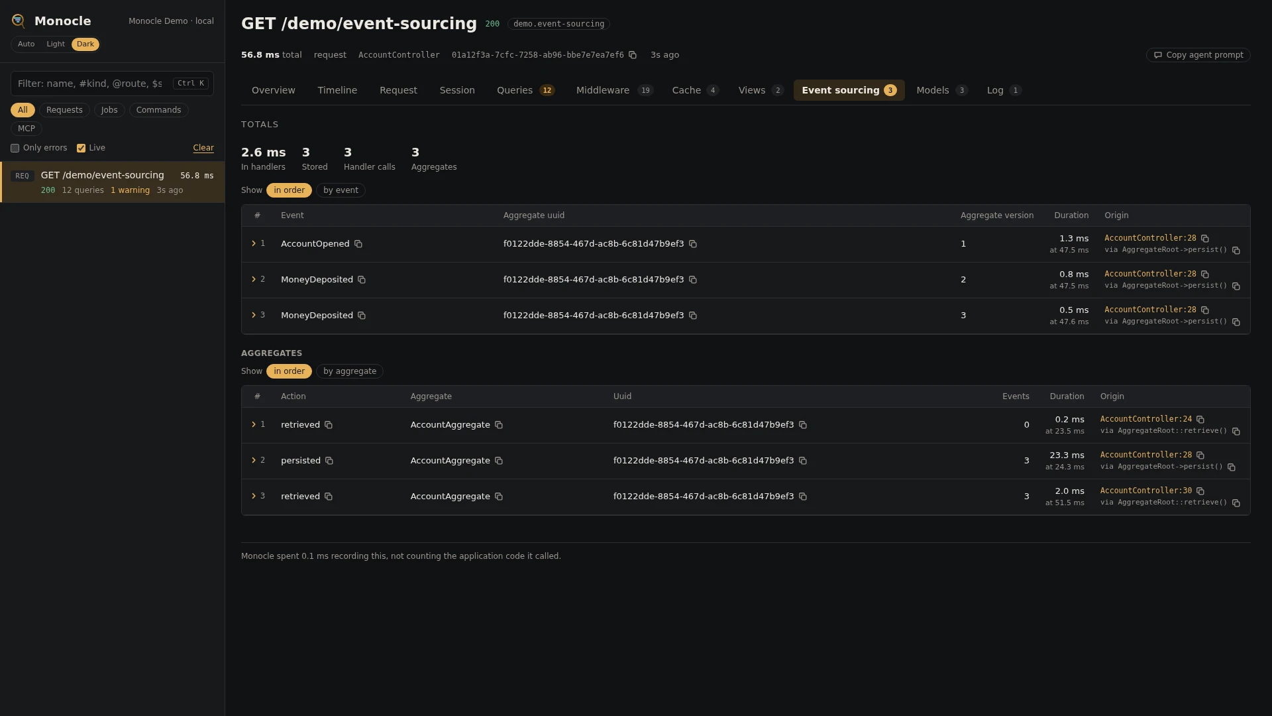This screenshot has height=716, width=1272.
Task: Focus the filter search input
Action: click(x=112, y=84)
